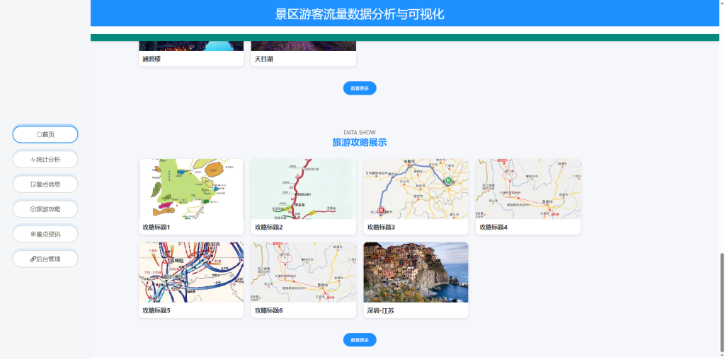Open the 统计分析 menu item
The height and width of the screenshot is (359, 725).
[45, 159]
